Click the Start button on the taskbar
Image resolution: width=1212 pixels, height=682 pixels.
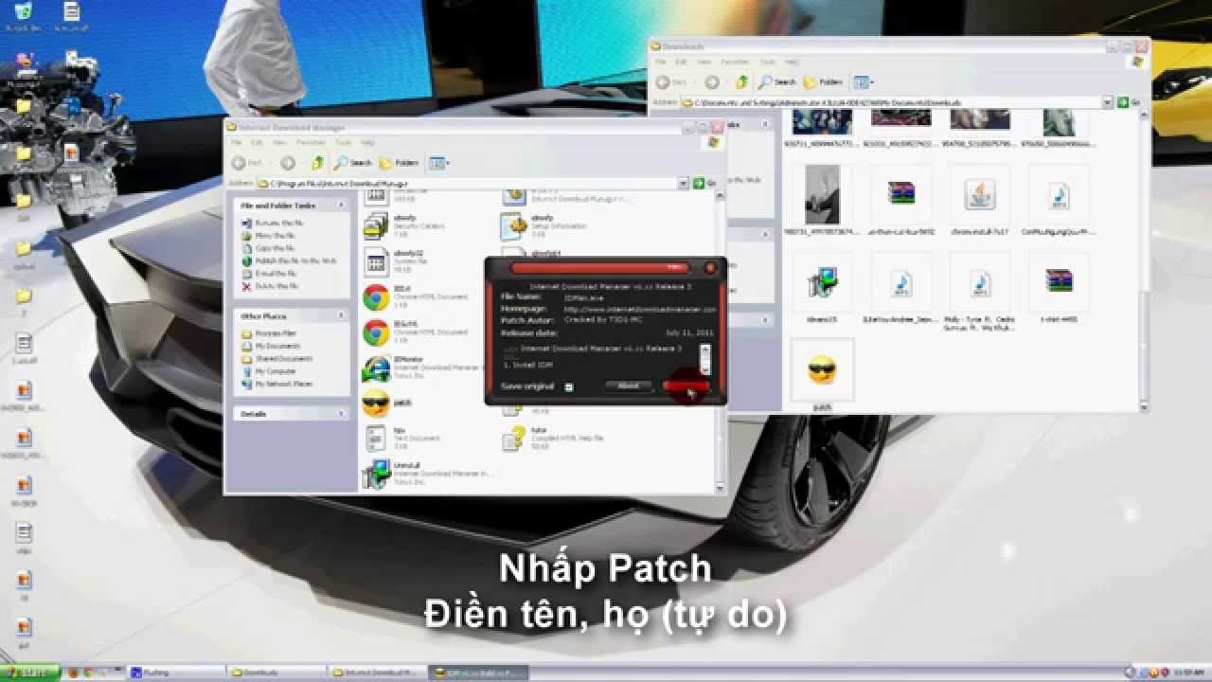click(31, 673)
